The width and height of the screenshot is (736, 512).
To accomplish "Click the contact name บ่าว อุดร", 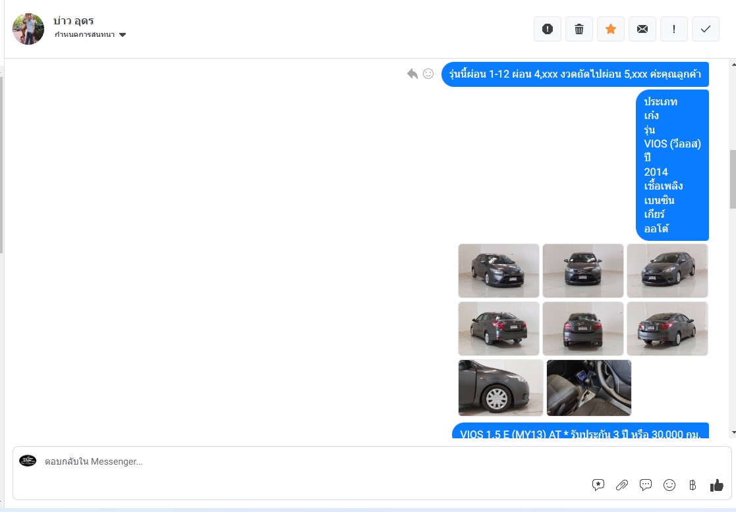I will [74, 20].
